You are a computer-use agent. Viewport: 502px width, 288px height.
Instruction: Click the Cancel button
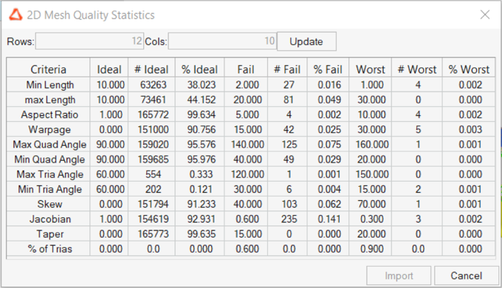point(466,275)
